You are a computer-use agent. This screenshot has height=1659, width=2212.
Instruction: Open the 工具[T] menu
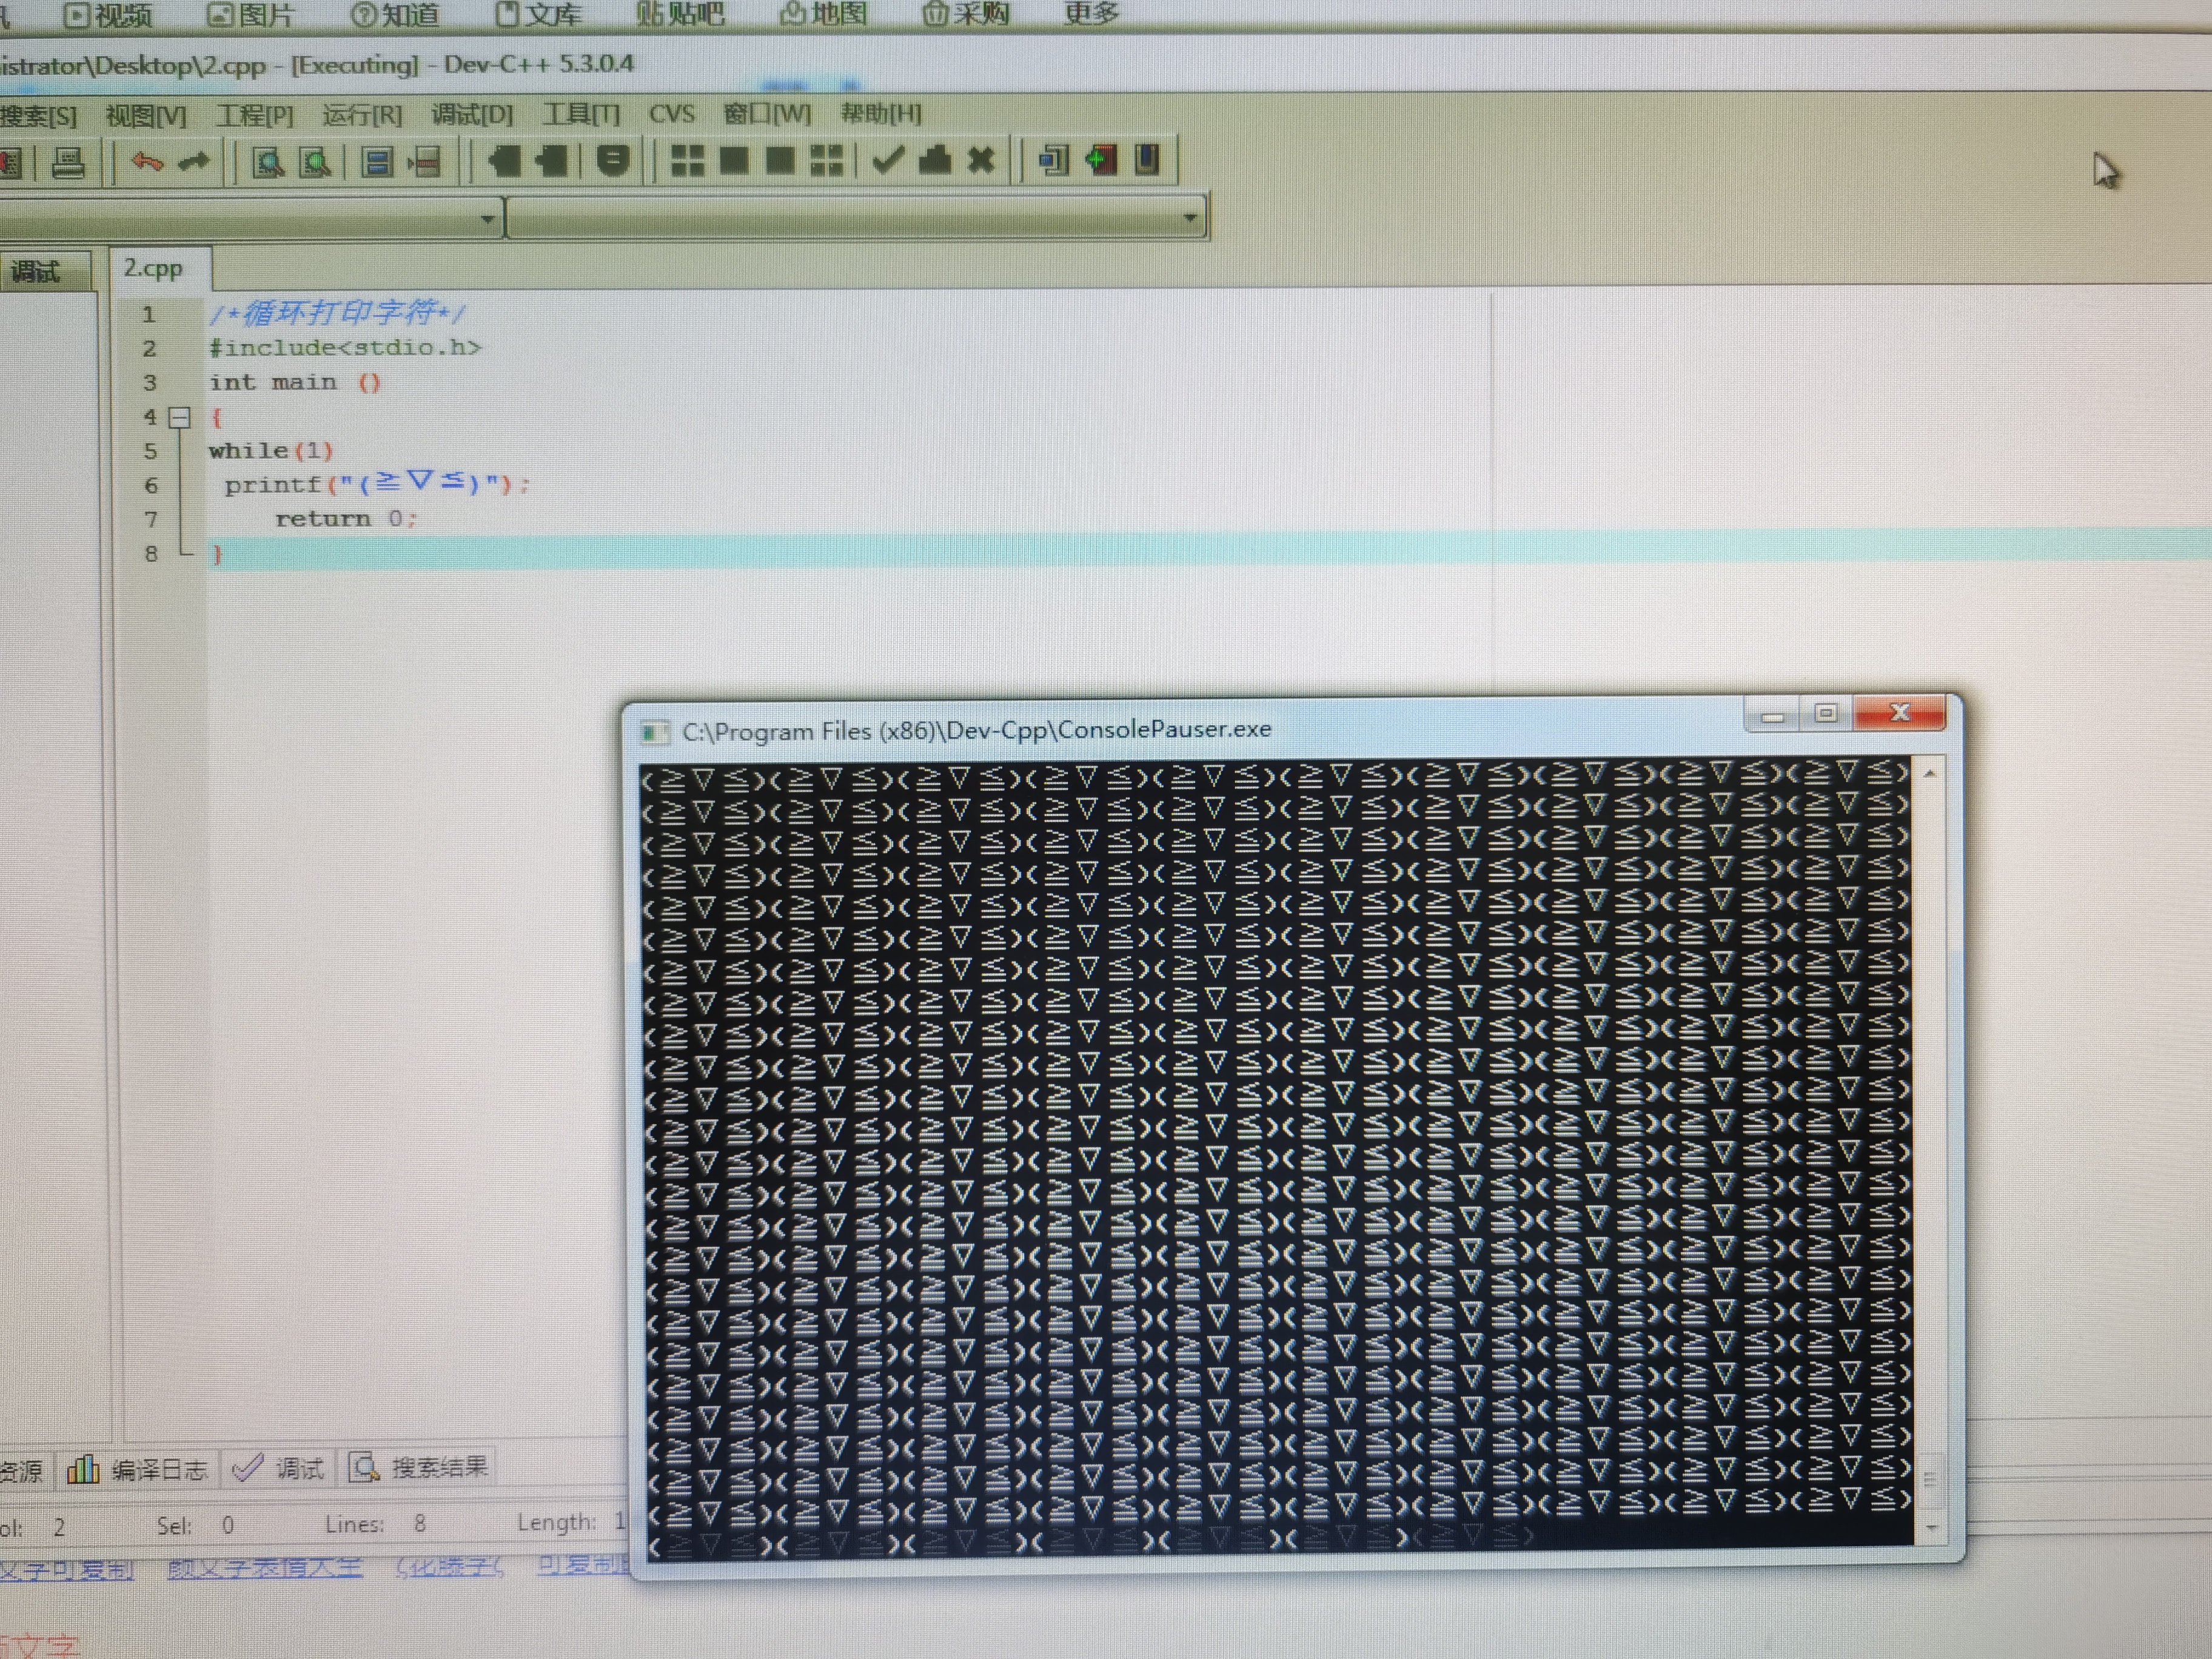[x=581, y=114]
